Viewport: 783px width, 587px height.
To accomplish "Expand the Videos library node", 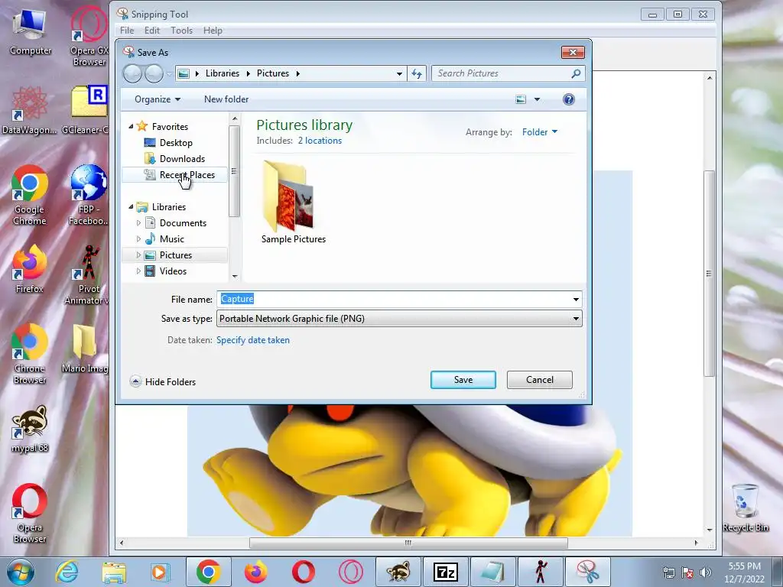I will [x=138, y=271].
